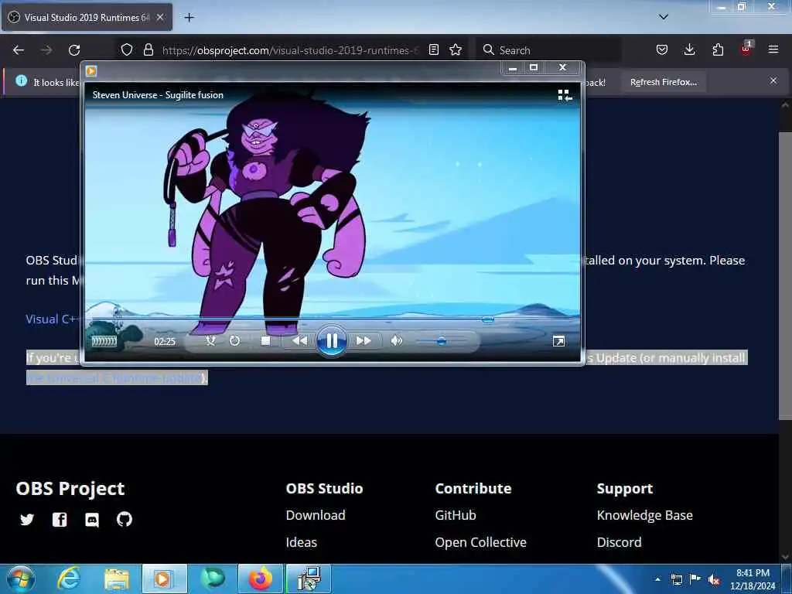List all tabs dropdown arrow in Firefox
This screenshot has height=594, width=792.
[664, 17]
